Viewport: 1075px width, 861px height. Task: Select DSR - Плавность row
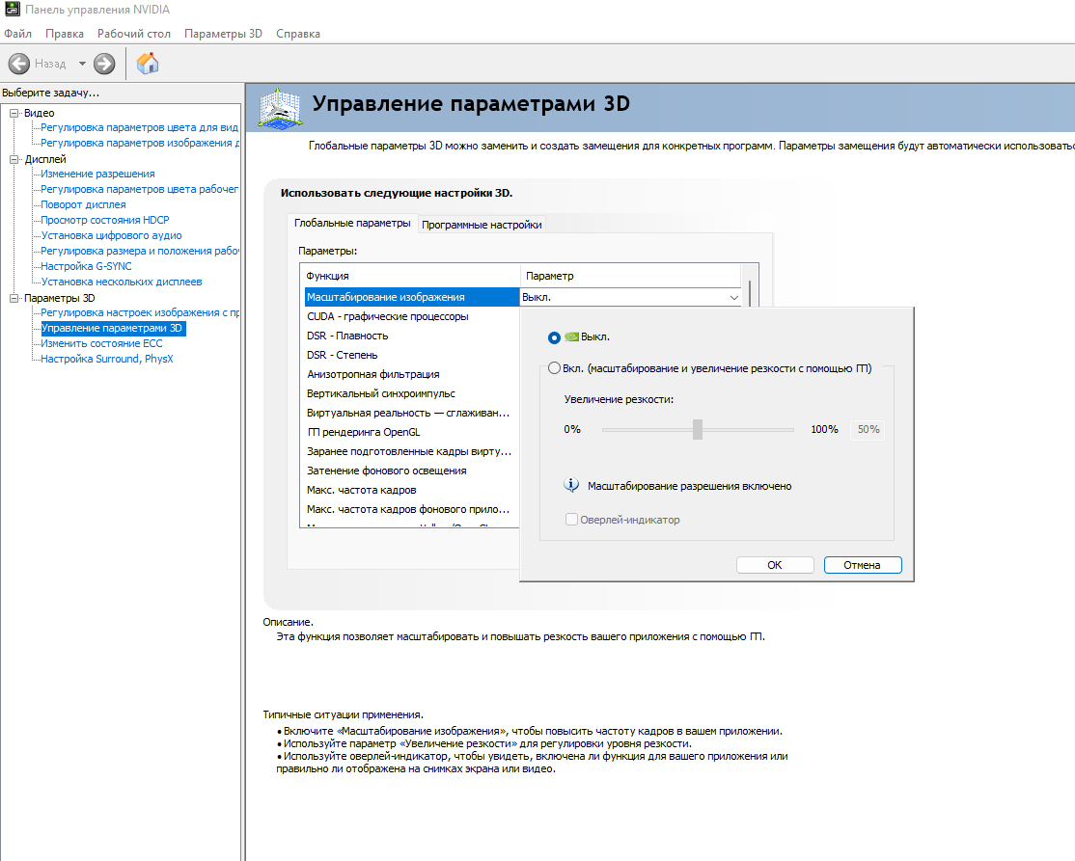click(x=412, y=336)
